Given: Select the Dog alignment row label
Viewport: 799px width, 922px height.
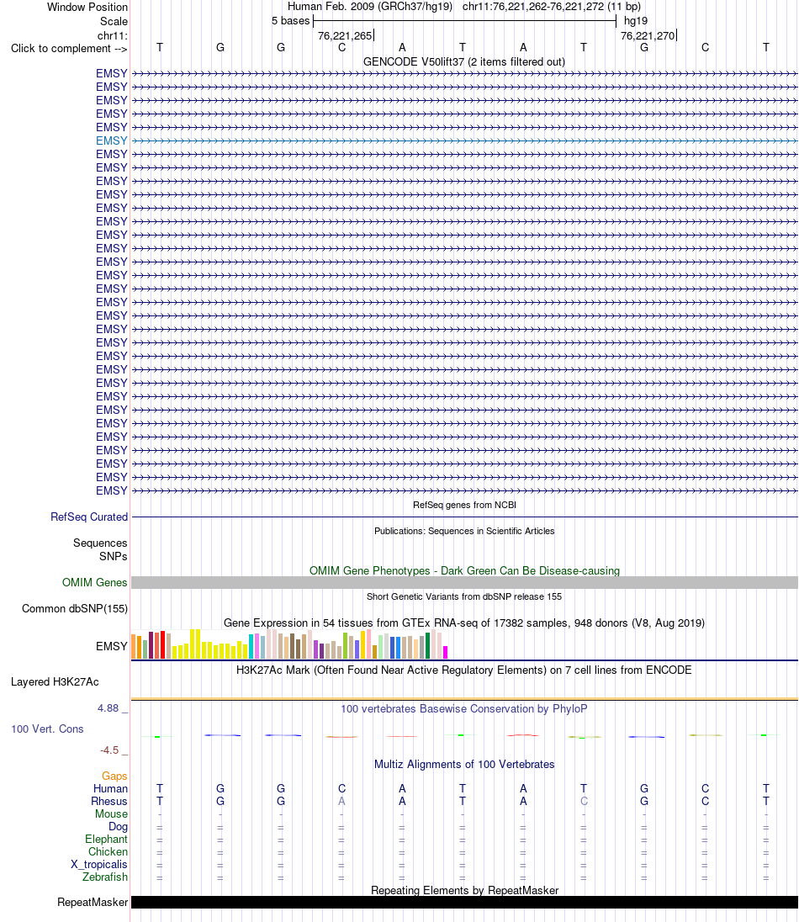Looking at the screenshot, I should point(119,827).
